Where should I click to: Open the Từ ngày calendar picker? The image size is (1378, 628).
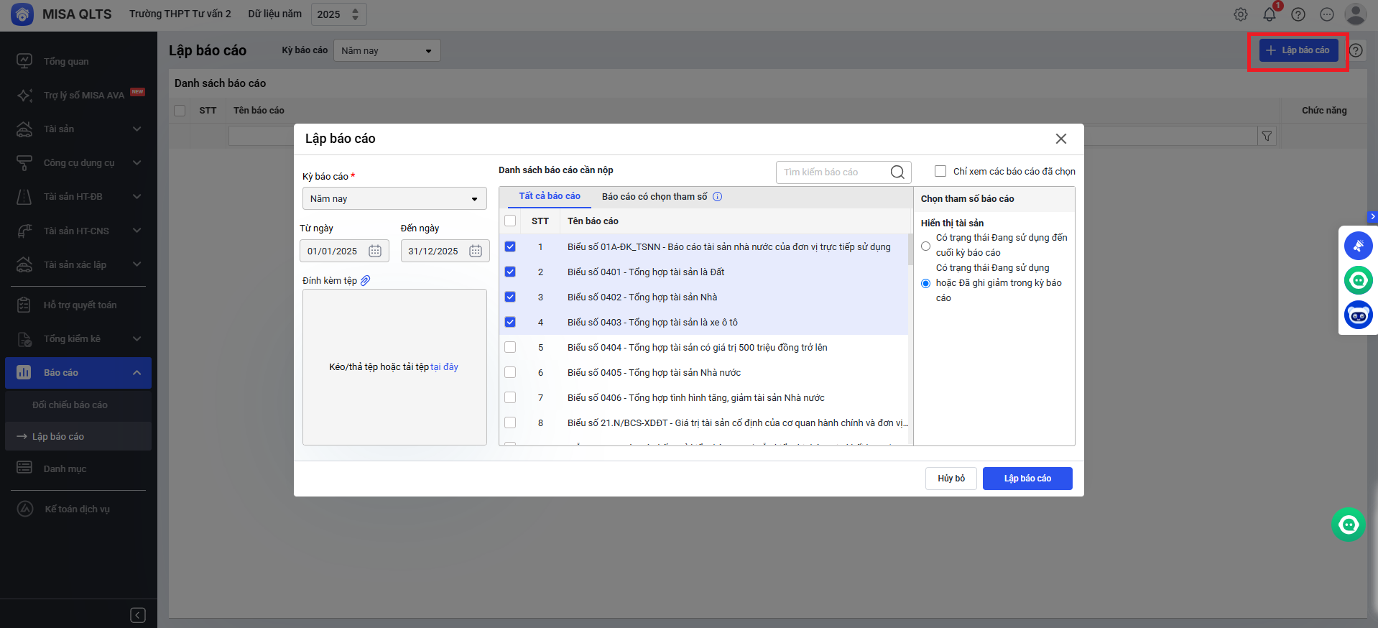point(375,251)
